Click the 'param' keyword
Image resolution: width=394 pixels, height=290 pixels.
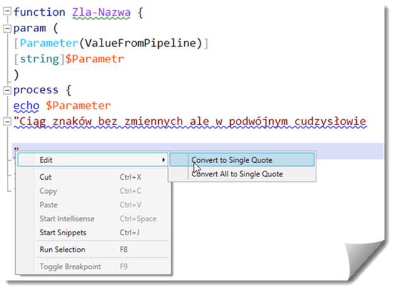30,28
